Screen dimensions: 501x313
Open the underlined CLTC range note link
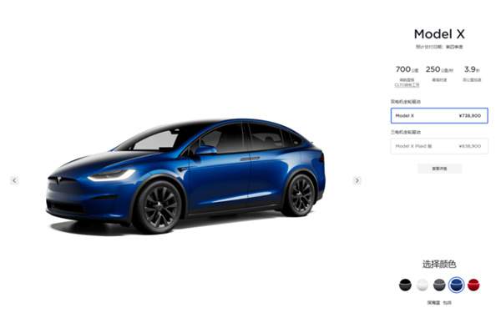coord(407,85)
